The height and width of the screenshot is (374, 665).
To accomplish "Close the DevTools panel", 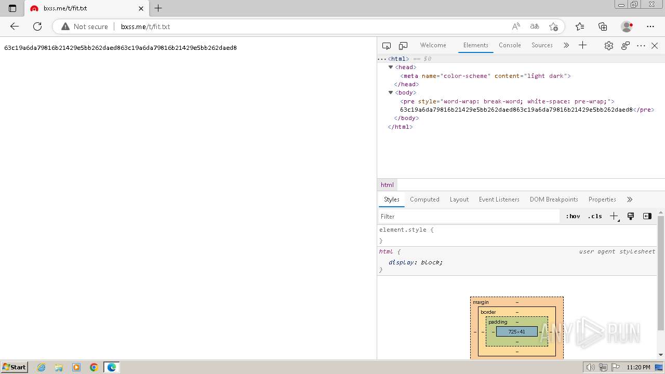I will (655, 46).
